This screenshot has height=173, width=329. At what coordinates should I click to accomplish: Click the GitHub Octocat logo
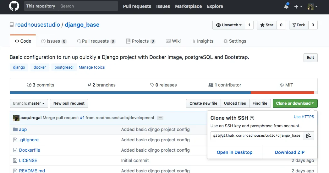tap(14, 6)
